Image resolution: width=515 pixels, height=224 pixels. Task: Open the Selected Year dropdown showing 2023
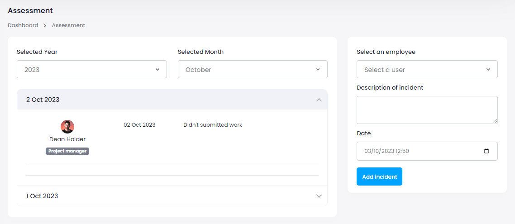(92, 70)
